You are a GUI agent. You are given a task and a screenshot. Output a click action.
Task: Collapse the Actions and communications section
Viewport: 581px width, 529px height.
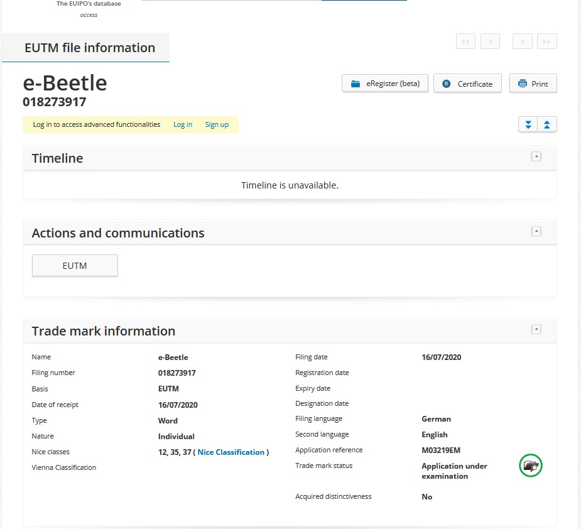tap(536, 231)
